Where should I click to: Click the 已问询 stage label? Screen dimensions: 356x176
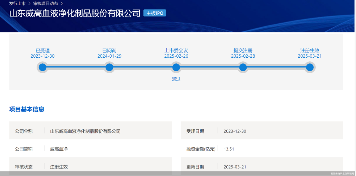pos(109,51)
